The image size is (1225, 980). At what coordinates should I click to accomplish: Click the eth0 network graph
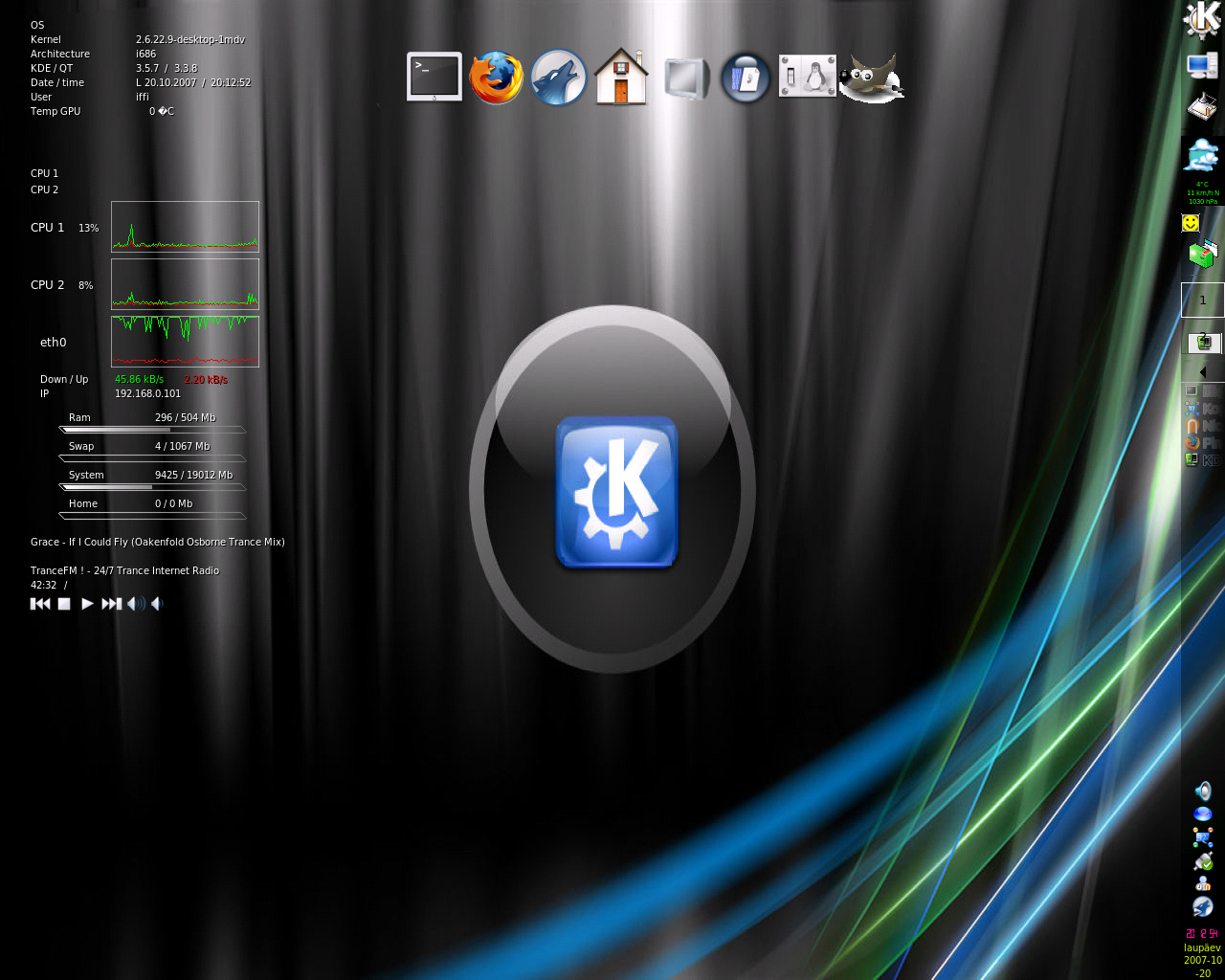[185, 342]
